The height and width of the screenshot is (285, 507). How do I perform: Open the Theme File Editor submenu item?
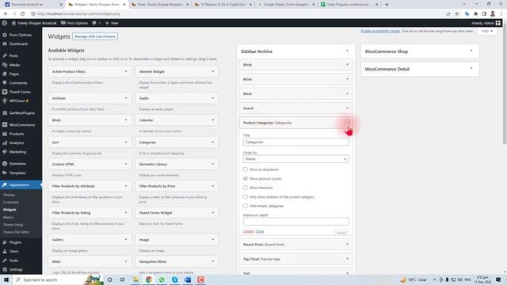[x=16, y=232]
